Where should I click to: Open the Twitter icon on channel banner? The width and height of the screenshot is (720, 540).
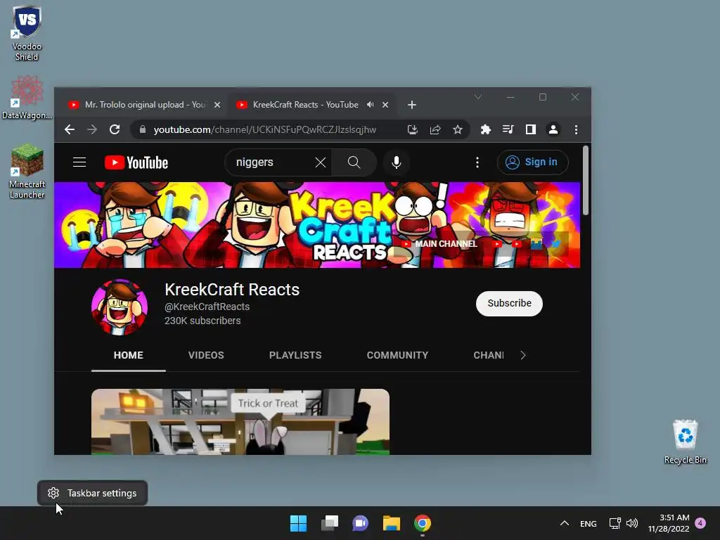555,244
